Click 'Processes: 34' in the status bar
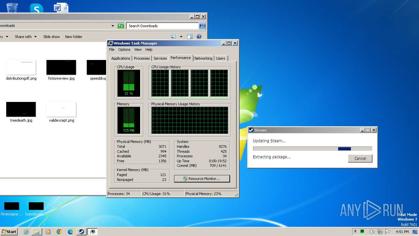Image resolution: width=419 pixels, height=236 pixels. (x=119, y=194)
